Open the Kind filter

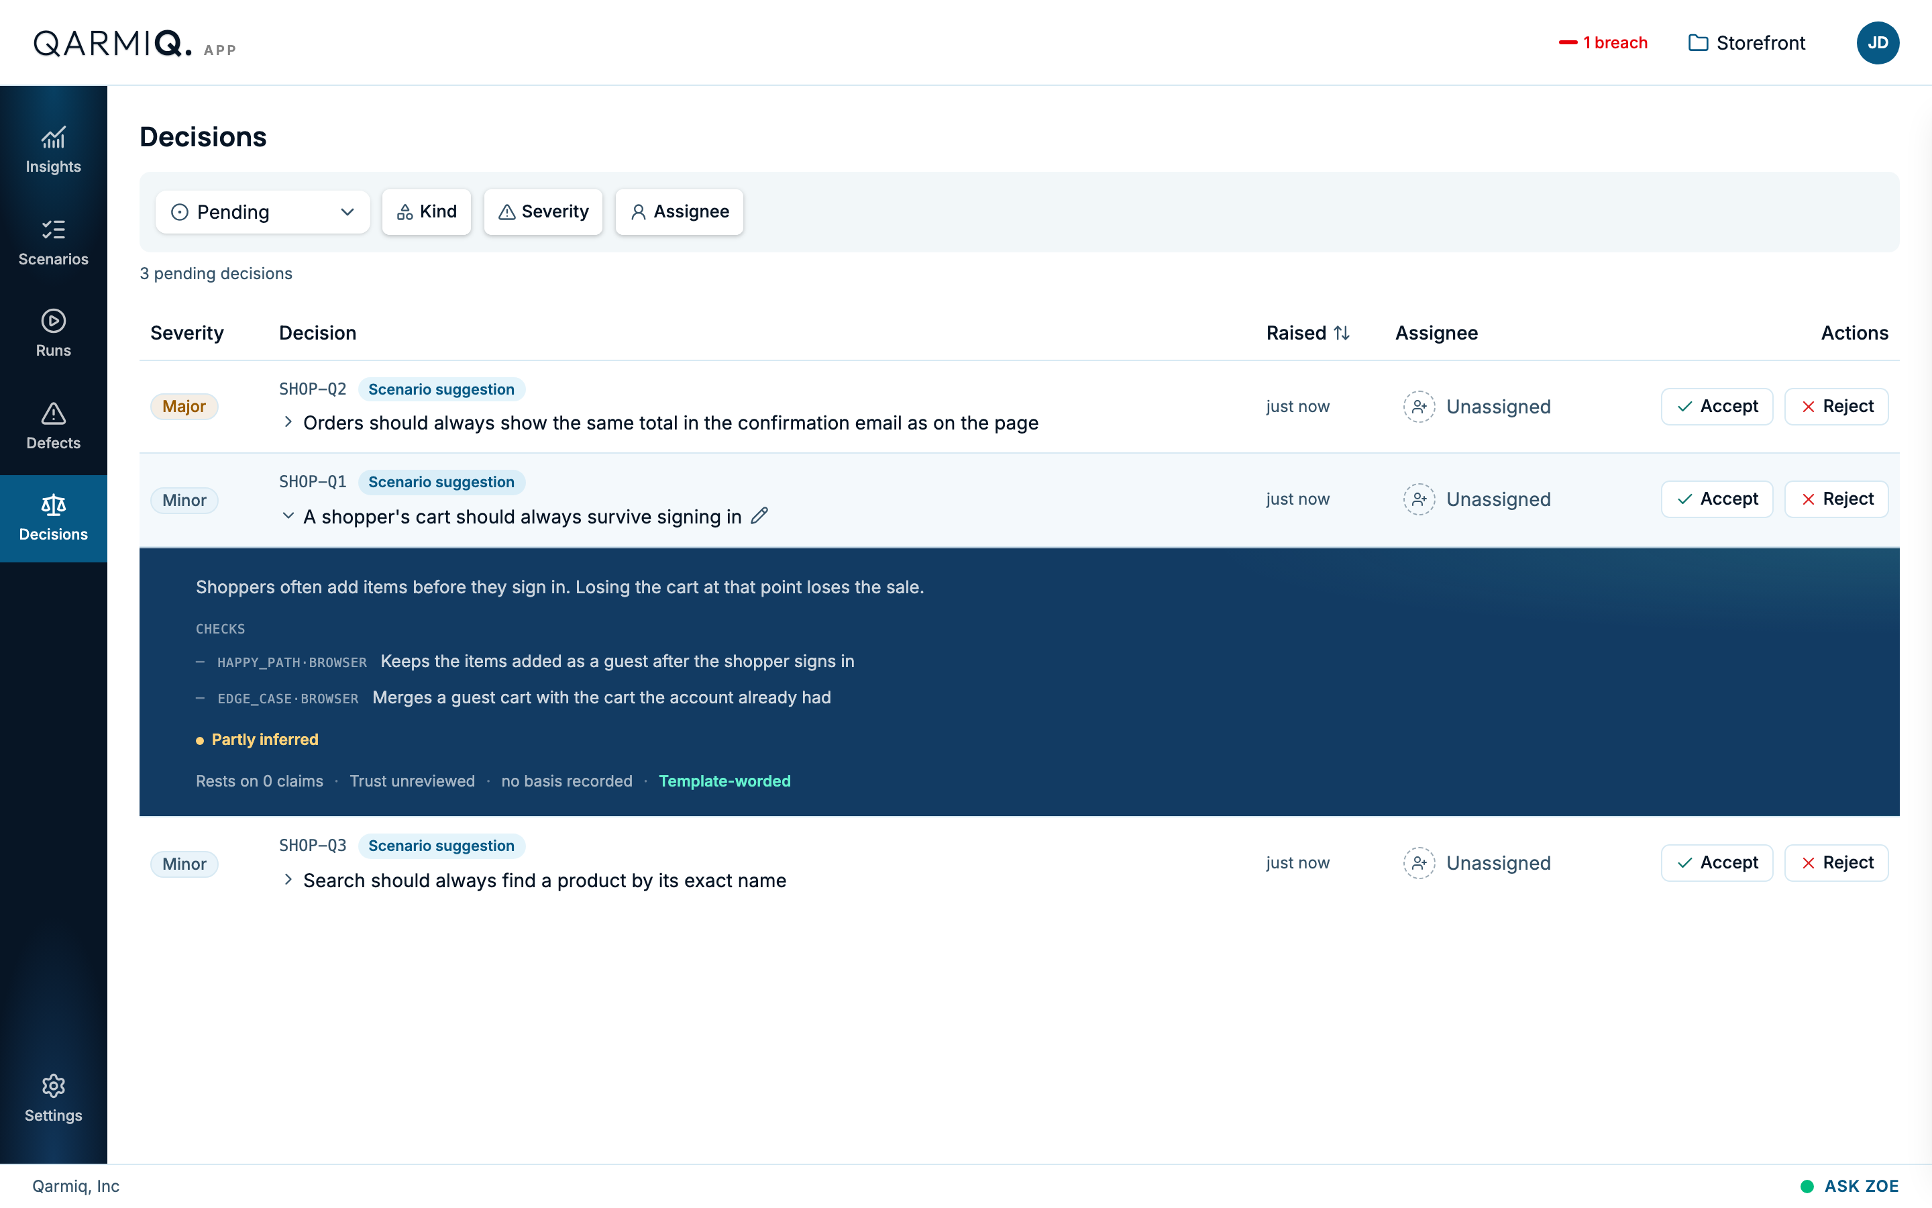pos(427,211)
